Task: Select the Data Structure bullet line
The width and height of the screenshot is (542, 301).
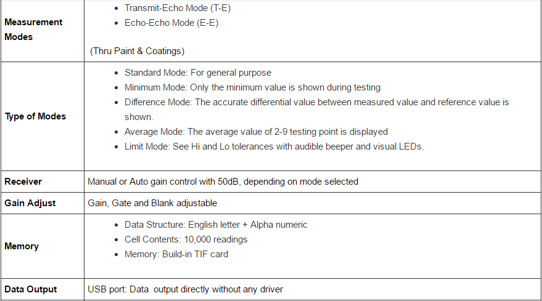Action: 216,225
